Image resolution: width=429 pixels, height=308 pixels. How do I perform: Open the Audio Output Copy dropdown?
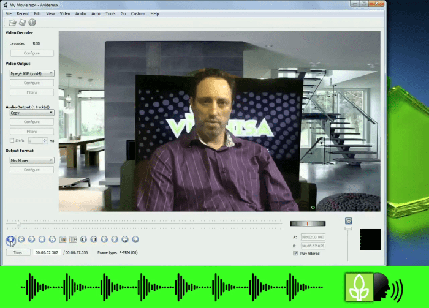coord(32,113)
